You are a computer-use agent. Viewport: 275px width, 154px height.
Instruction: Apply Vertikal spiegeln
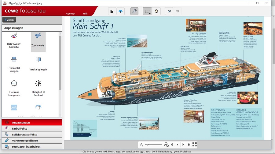(38, 64)
